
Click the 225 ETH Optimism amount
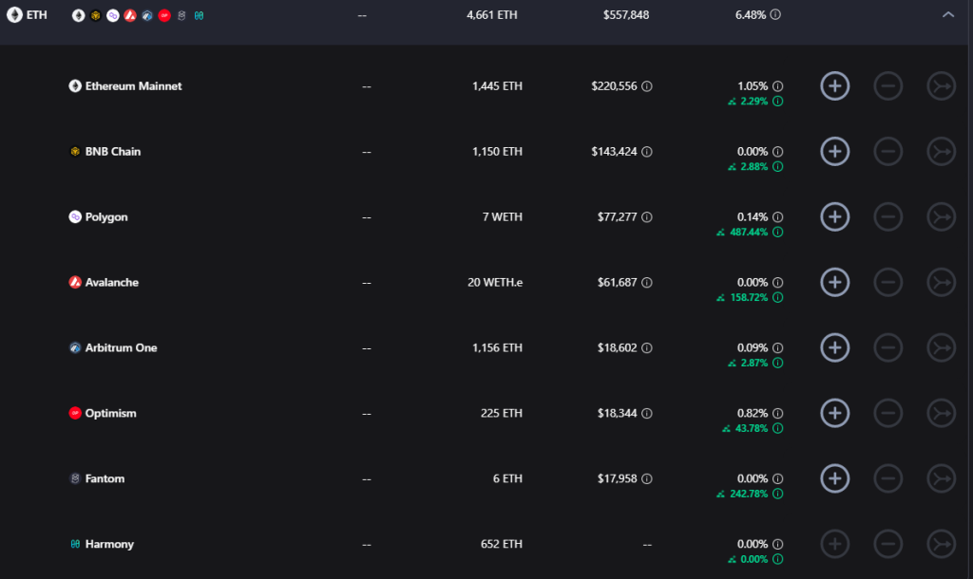[x=502, y=413]
